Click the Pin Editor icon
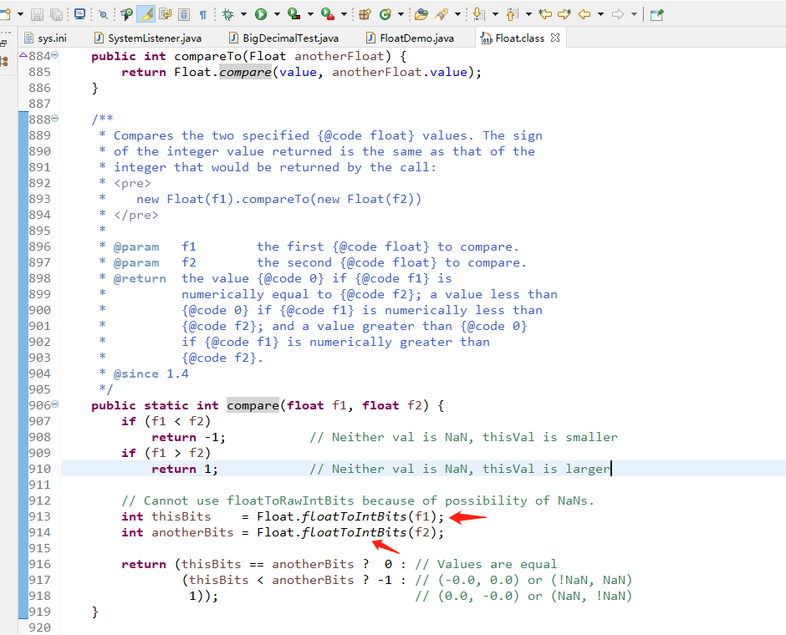Viewport: 786px width, 635px height. 656,14
